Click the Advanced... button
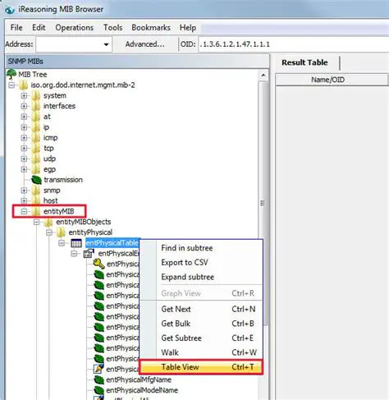Viewport: 389px width, 400px height. coord(145,44)
